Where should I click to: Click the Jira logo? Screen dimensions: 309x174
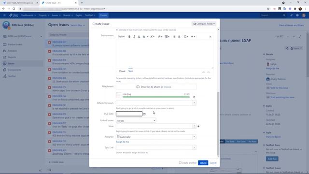click(14, 15)
